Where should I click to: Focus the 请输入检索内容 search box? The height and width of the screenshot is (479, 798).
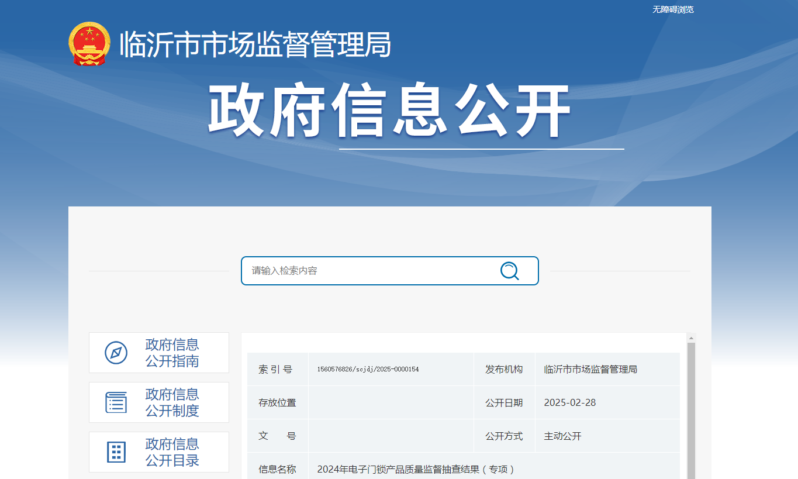coord(368,271)
